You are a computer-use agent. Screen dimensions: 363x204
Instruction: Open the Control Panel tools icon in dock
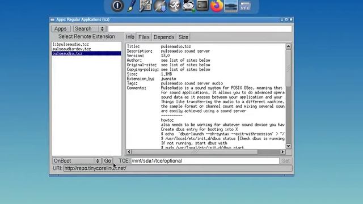tap(145, 6)
